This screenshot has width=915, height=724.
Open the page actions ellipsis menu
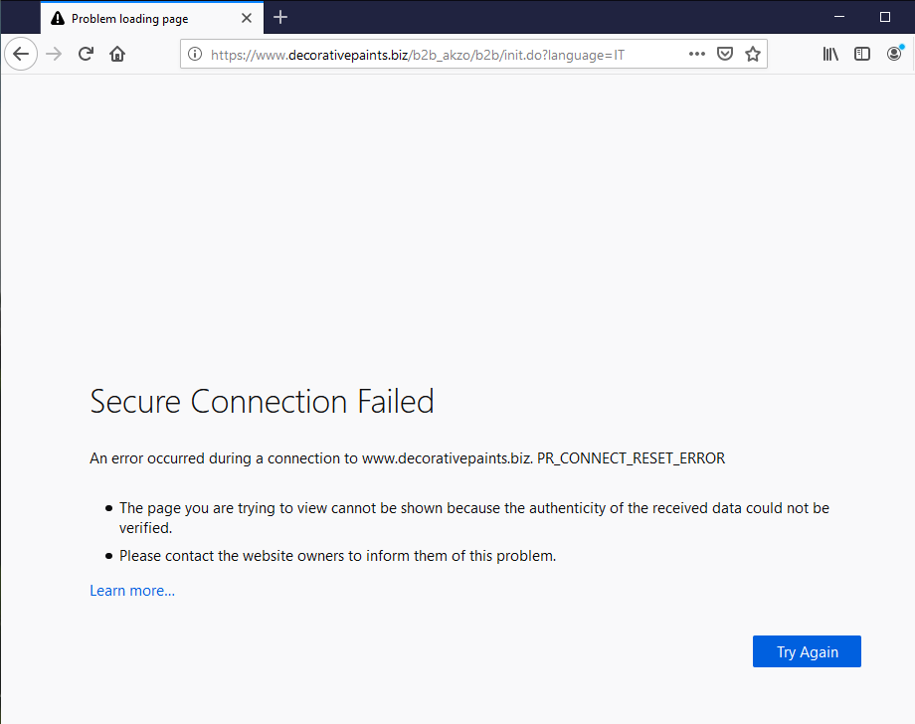pos(696,54)
